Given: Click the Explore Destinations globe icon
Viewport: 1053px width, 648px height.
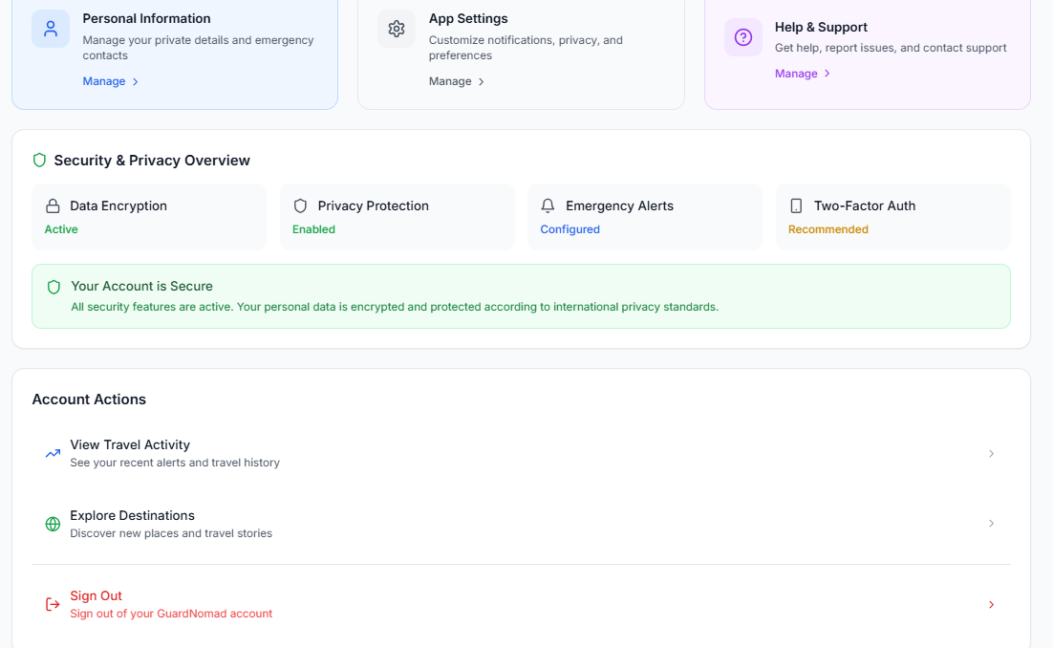Looking at the screenshot, I should pyautogui.click(x=53, y=524).
